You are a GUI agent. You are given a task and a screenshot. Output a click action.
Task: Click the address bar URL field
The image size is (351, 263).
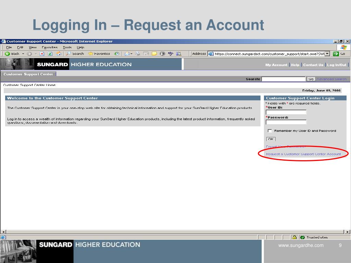click(269, 54)
